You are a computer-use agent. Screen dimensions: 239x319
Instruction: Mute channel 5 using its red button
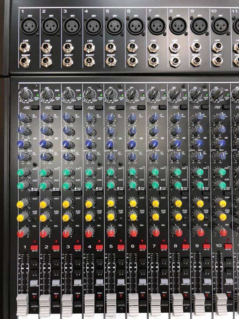[x=121, y=247]
